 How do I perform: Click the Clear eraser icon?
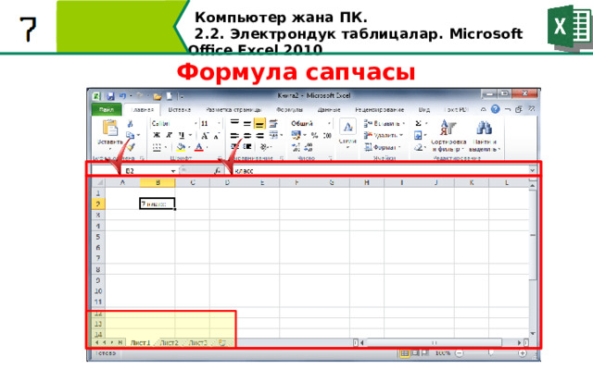418,147
